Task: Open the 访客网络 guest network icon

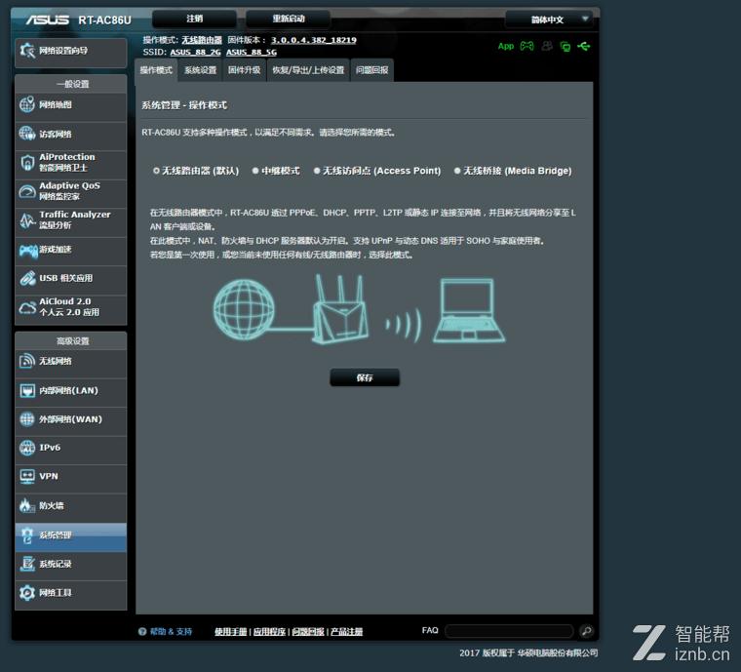Action: click(x=27, y=134)
